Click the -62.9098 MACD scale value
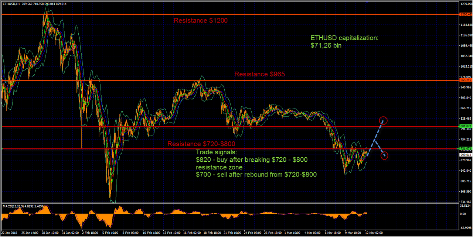Viewport: 473px width, 237px height. (466, 227)
